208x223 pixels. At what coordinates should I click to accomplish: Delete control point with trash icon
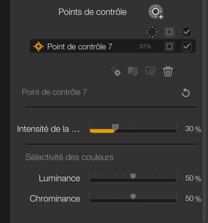pos(168,71)
